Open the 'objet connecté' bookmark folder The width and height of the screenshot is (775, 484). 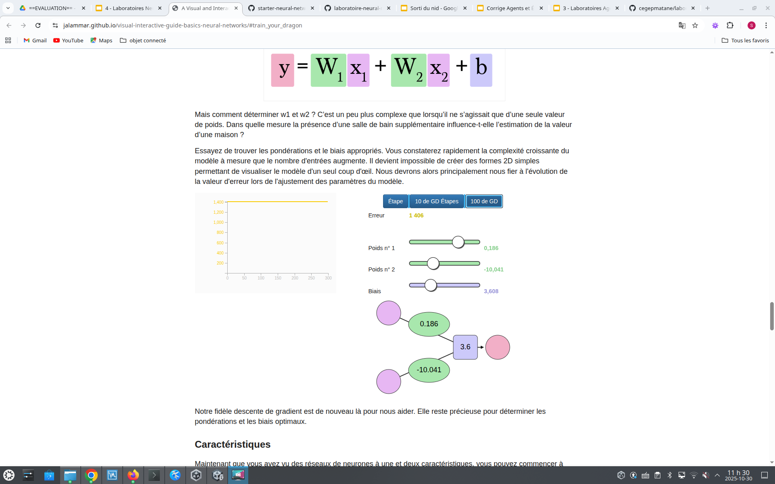click(x=143, y=40)
